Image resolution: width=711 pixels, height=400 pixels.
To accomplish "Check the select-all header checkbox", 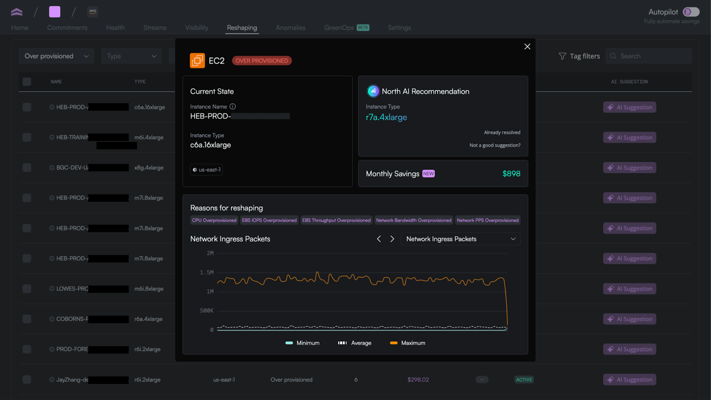I will click(x=27, y=82).
